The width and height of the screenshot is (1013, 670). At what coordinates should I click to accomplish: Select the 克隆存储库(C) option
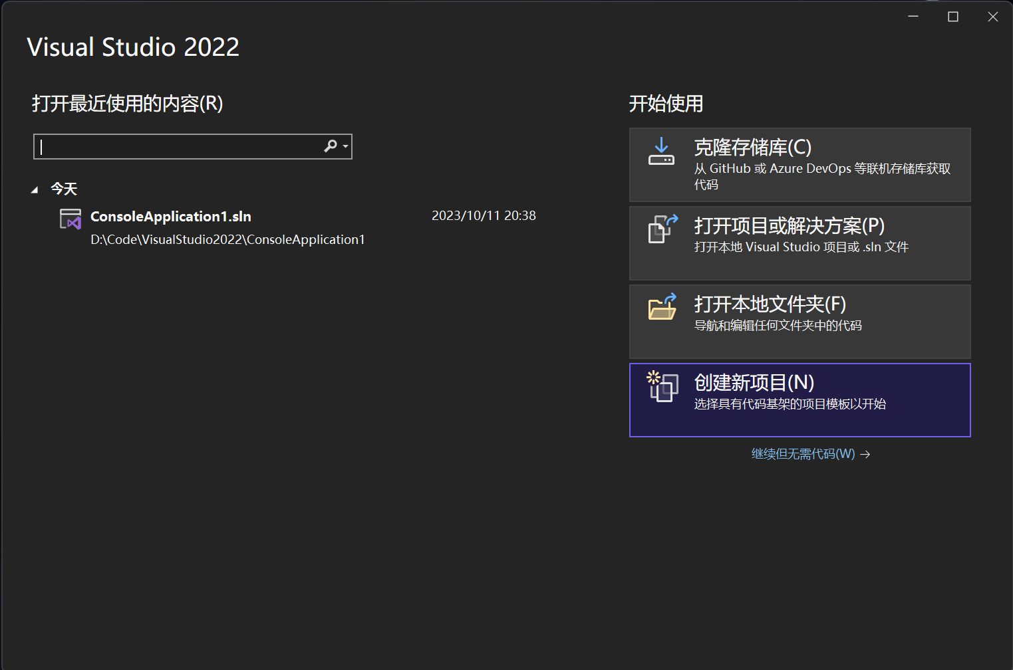799,164
